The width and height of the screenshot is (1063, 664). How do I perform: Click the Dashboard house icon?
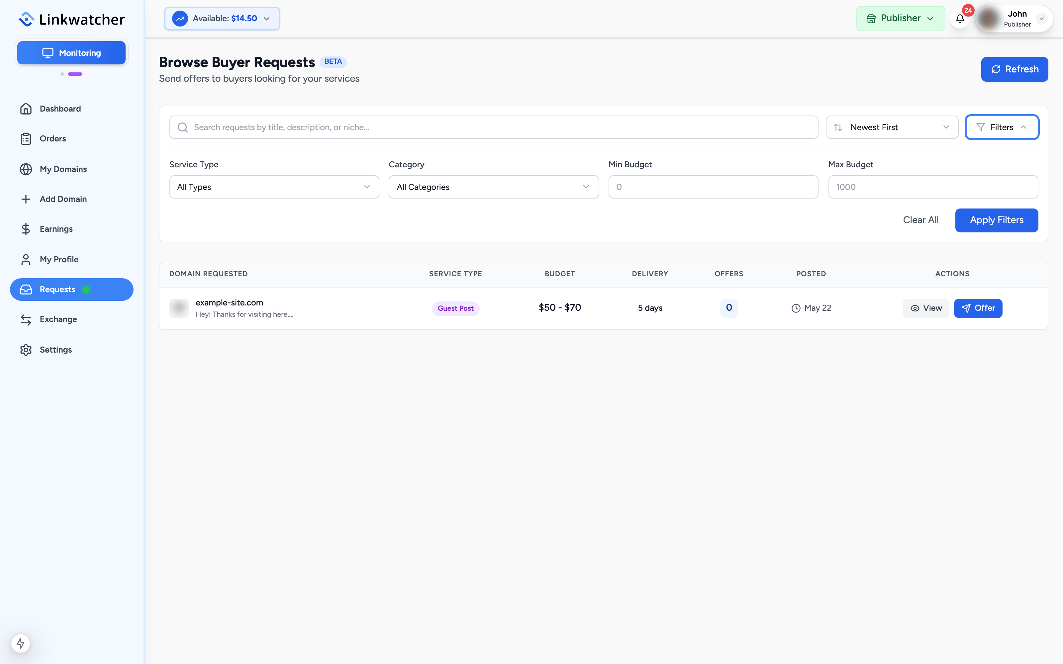click(26, 109)
